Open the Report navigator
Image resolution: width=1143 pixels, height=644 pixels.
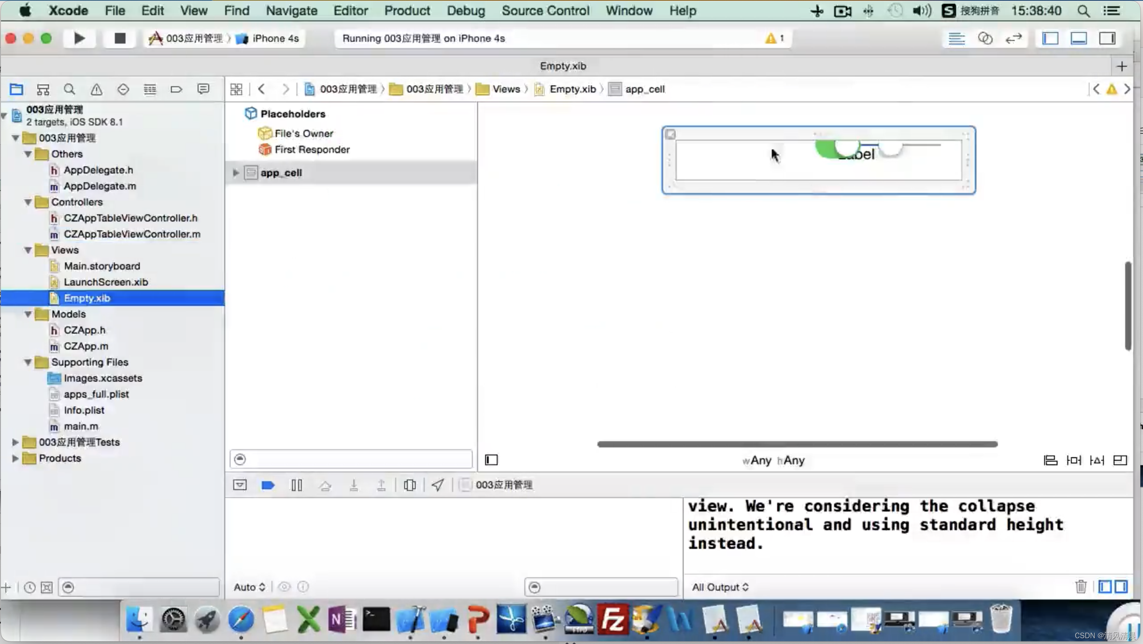coord(203,89)
